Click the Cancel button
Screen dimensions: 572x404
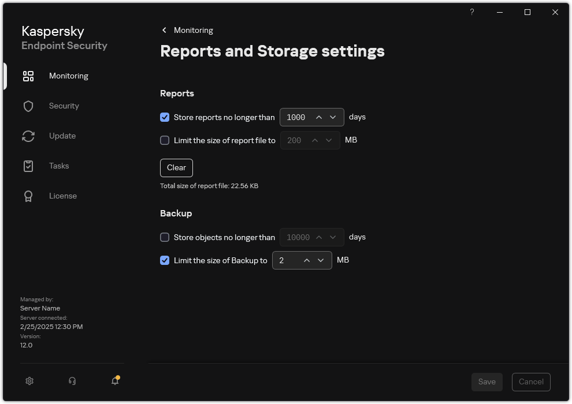[x=531, y=381]
